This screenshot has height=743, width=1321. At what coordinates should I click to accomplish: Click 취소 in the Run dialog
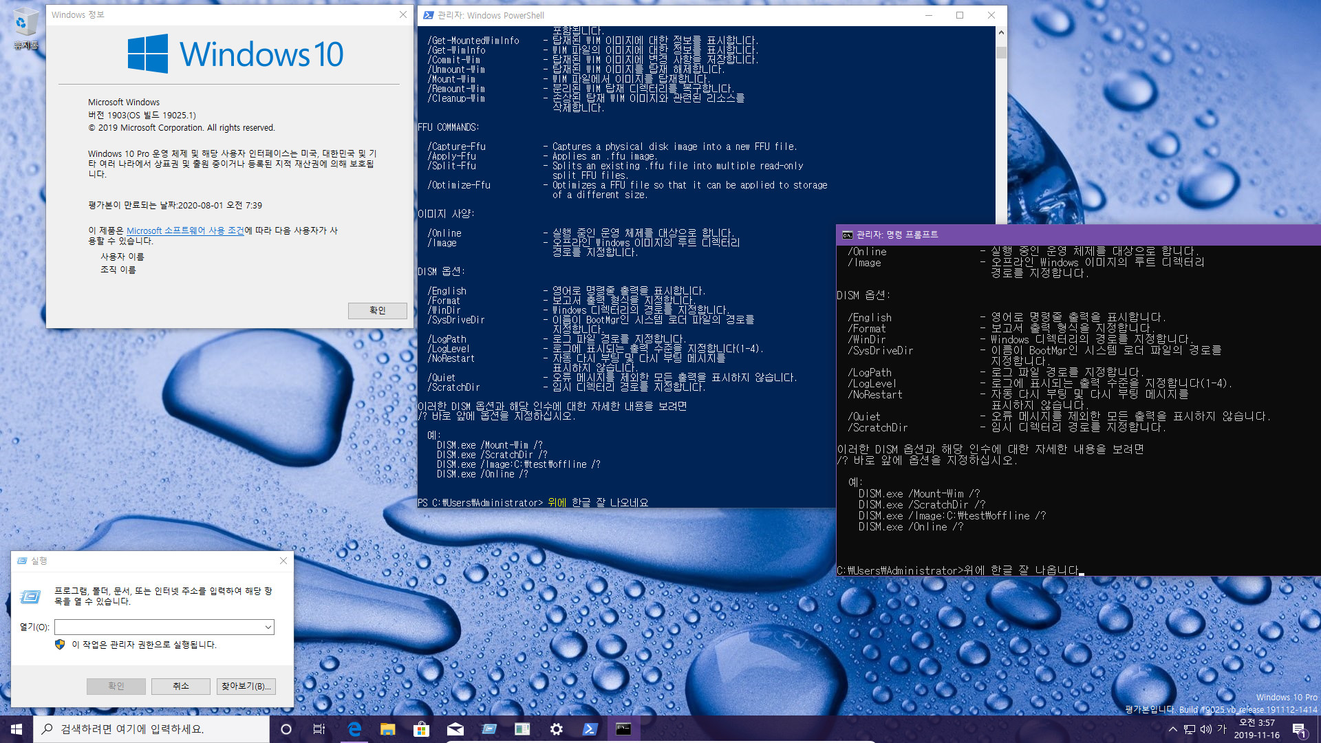180,686
